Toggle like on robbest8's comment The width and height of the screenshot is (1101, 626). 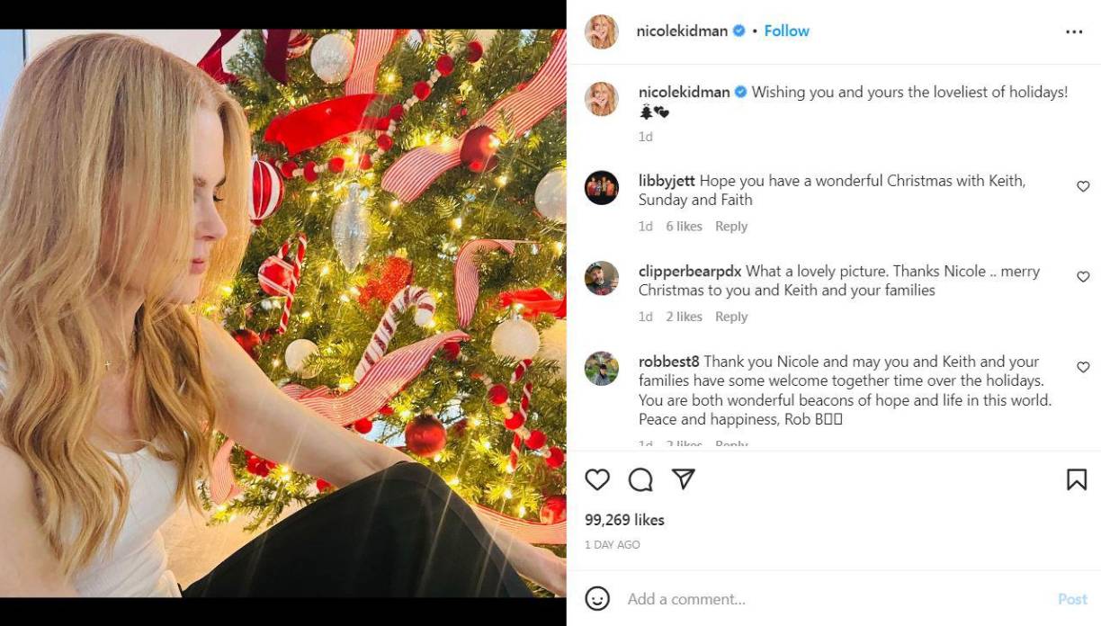point(1083,367)
